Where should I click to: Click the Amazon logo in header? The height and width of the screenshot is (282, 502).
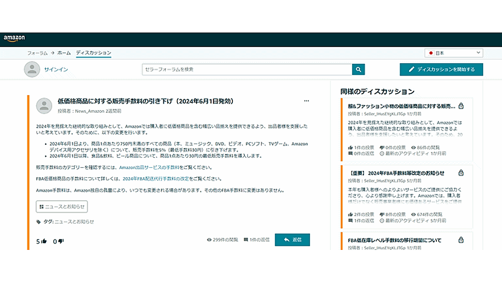14,38
